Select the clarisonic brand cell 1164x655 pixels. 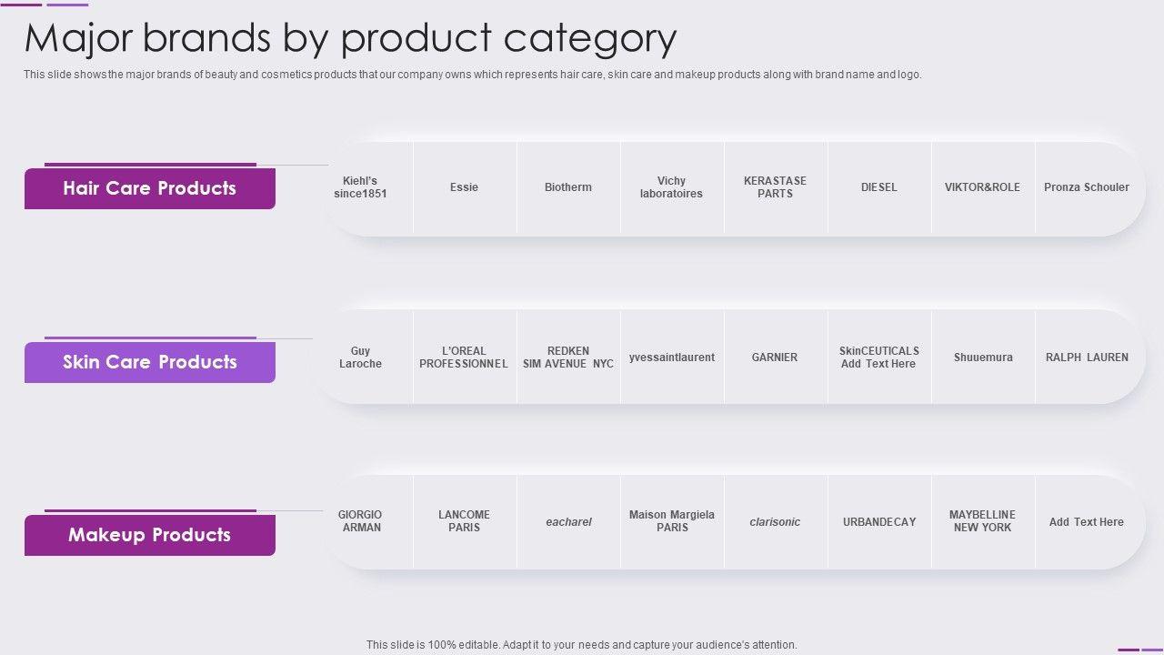click(775, 522)
